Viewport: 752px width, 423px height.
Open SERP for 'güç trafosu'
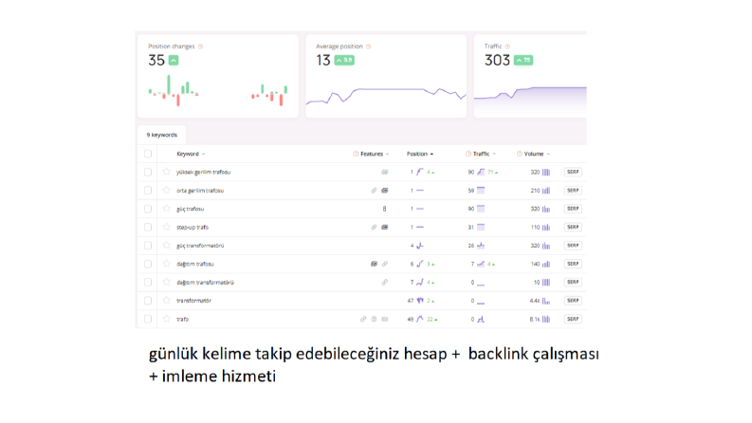coord(573,209)
